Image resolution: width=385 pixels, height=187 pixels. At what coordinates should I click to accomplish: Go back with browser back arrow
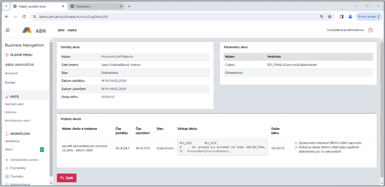click(x=7, y=17)
